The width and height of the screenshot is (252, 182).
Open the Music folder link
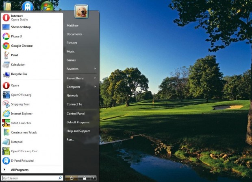point(71,51)
